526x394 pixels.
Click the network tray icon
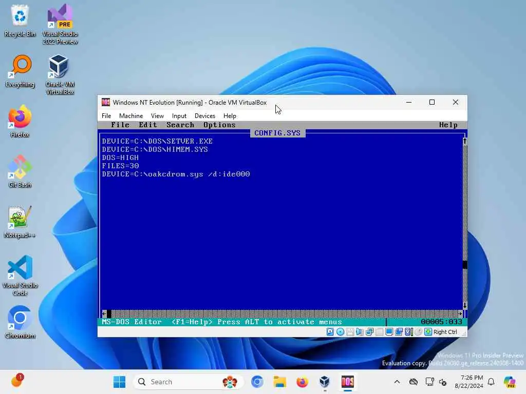pyautogui.click(x=430, y=382)
